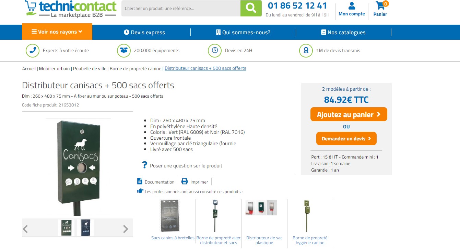The width and height of the screenshot is (460, 252).
Task: Open Nos catalogues menu item
Action: pos(343,33)
